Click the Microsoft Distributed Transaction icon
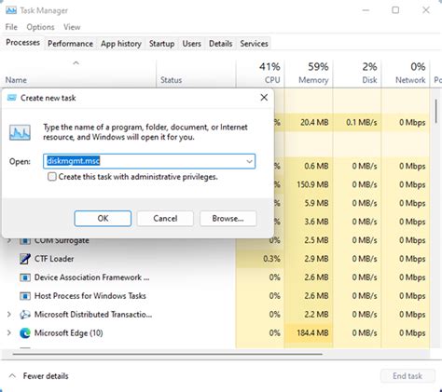 [25, 315]
